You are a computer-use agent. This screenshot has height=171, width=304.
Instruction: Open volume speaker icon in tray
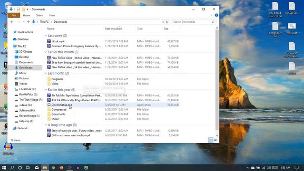[268, 168]
